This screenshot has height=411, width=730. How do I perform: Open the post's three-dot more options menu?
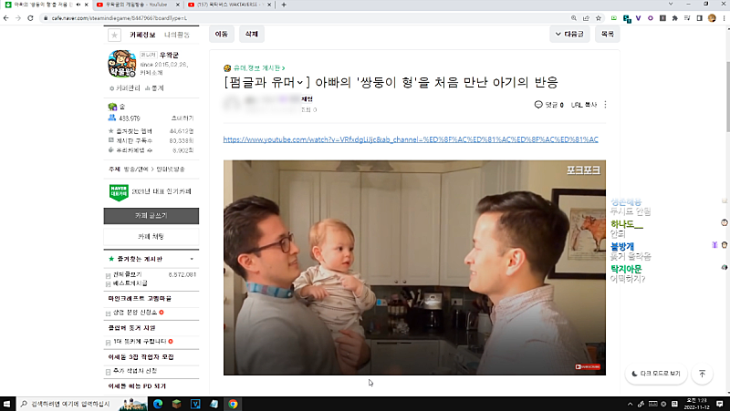click(605, 105)
